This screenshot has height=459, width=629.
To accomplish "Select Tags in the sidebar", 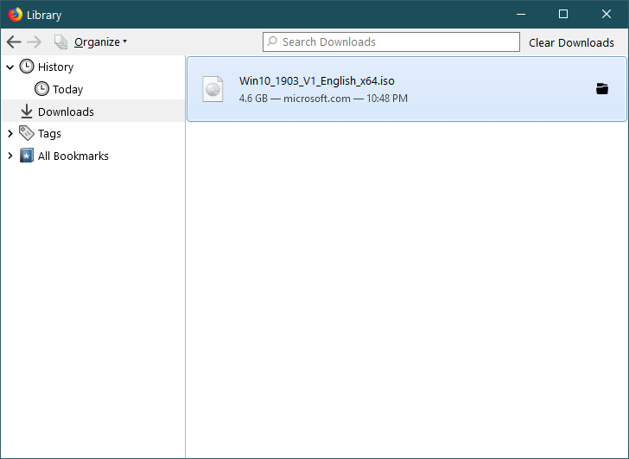I will click(49, 134).
